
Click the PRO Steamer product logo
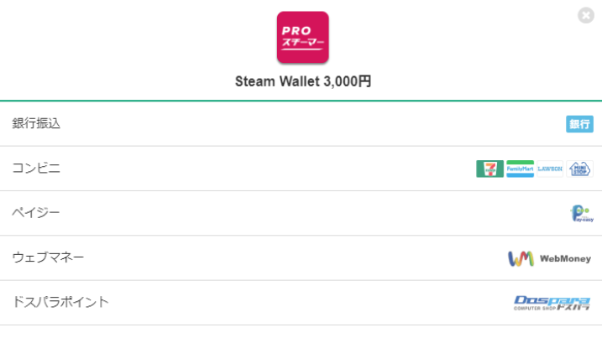click(302, 37)
